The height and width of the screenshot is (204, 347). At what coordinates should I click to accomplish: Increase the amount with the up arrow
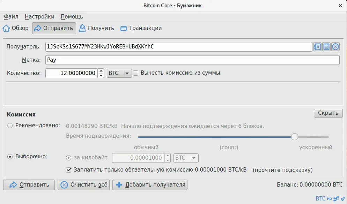click(101, 71)
